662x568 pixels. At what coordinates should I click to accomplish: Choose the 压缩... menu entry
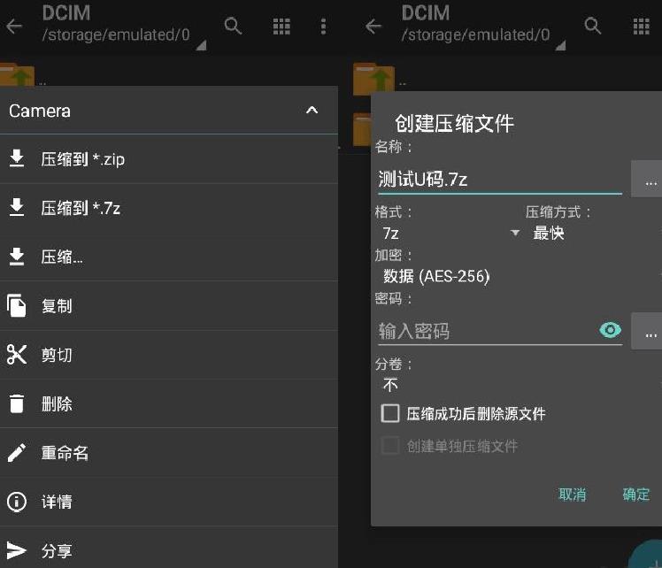pyautogui.click(x=169, y=257)
